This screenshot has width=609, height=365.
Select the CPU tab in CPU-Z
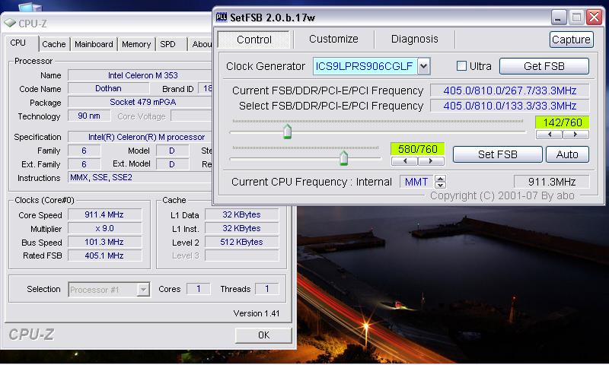coord(18,43)
